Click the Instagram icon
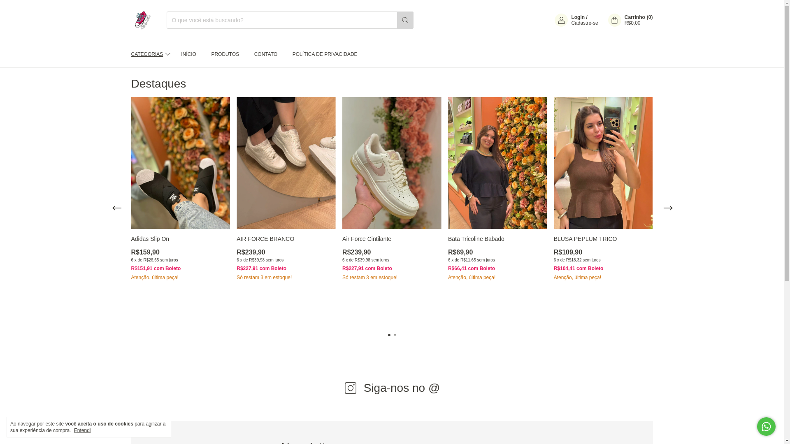This screenshot has height=444, width=790. click(351, 388)
